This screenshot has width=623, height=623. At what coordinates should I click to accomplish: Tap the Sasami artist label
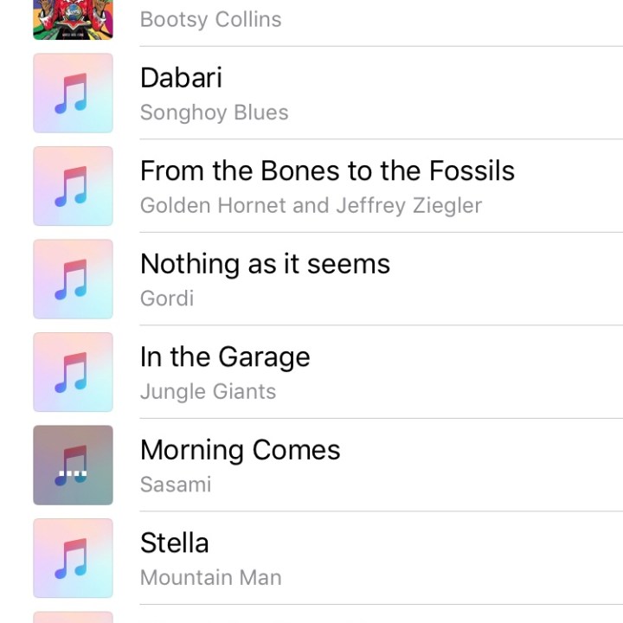pos(176,485)
